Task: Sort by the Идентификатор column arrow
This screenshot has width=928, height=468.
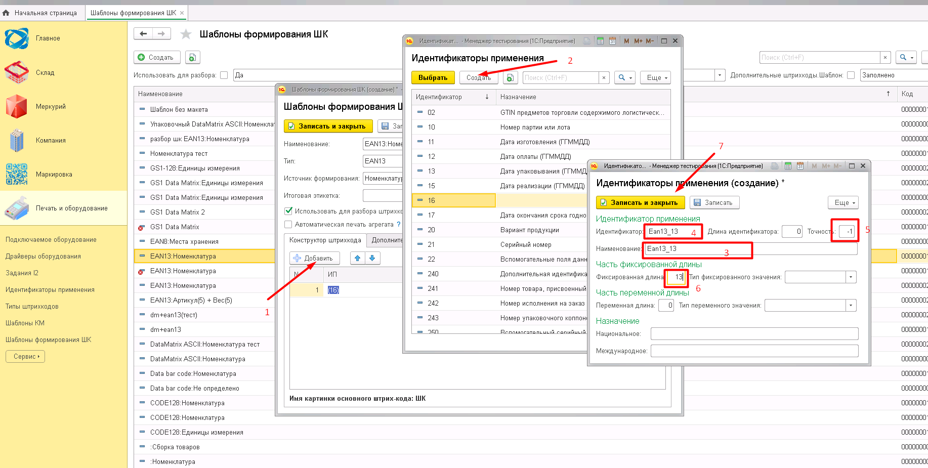Action: pos(487,97)
